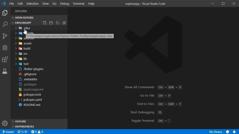Viewport: 239px width, 134px height.
Task: Open the Go menu
Action: pyautogui.click(x=55, y=3)
